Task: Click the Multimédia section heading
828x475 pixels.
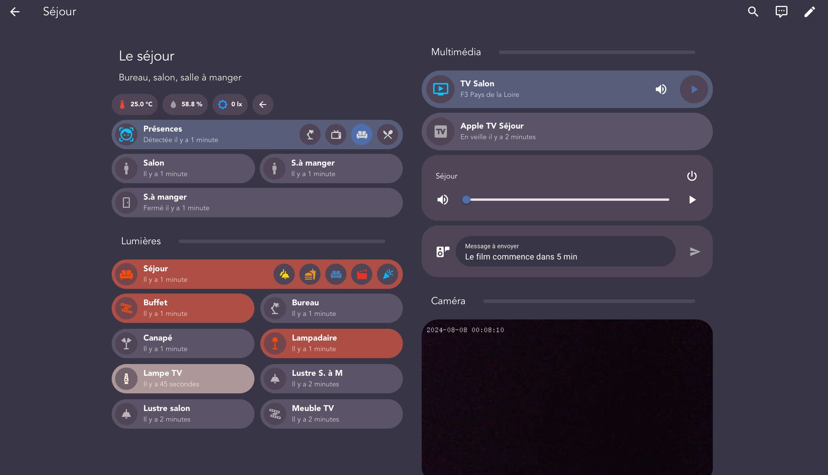Action: (456, 52)
